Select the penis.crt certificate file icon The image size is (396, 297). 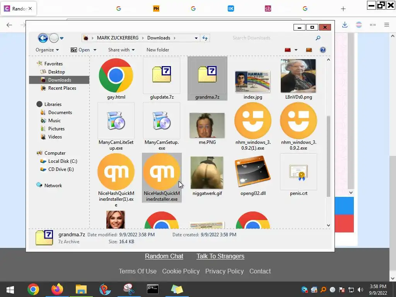click(299, 172)
